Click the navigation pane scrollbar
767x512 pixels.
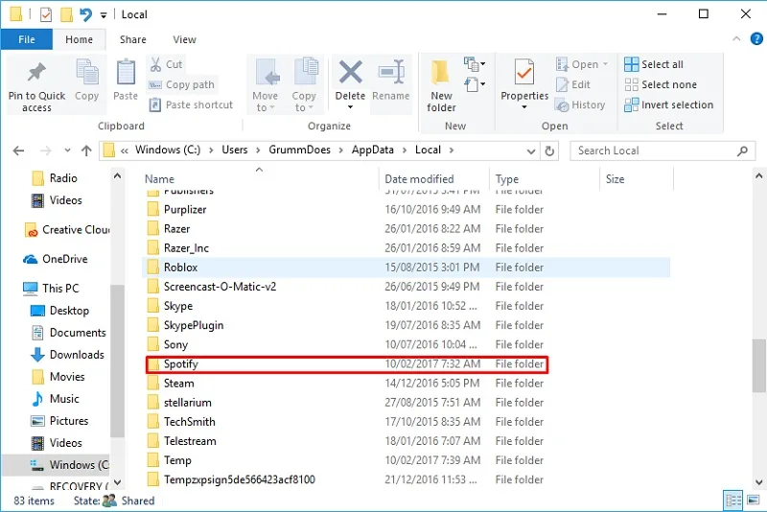pyautogui.click(x=117, y=361)
